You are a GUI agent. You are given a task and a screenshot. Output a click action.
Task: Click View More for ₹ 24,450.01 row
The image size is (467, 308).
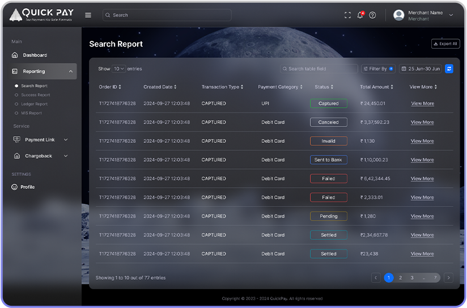pos(422,103)
